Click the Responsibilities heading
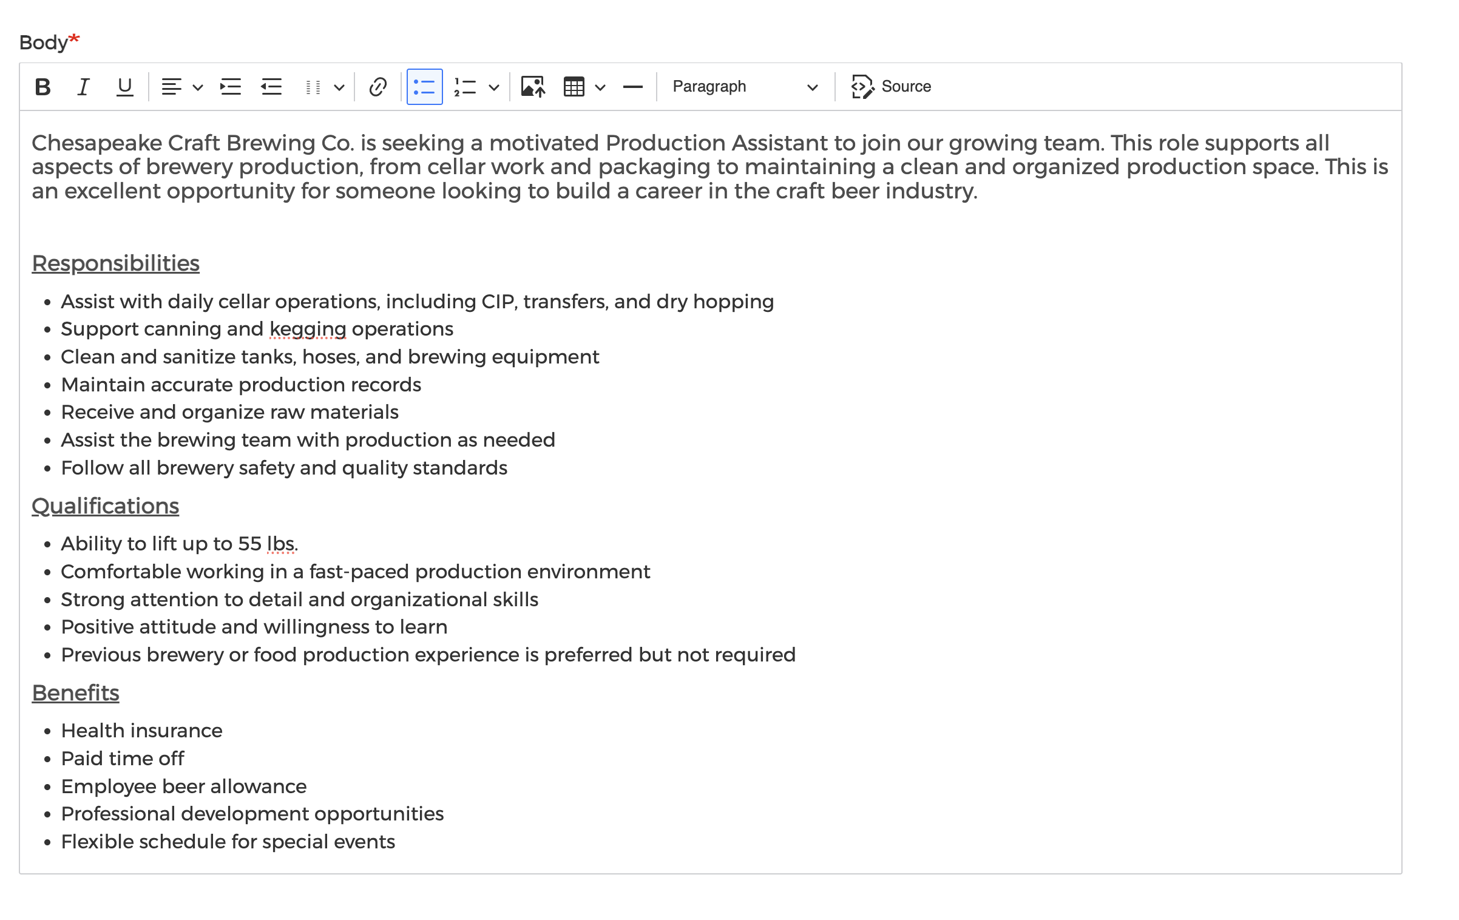This screenshot has width=1459, height=920. coord(115,263)
